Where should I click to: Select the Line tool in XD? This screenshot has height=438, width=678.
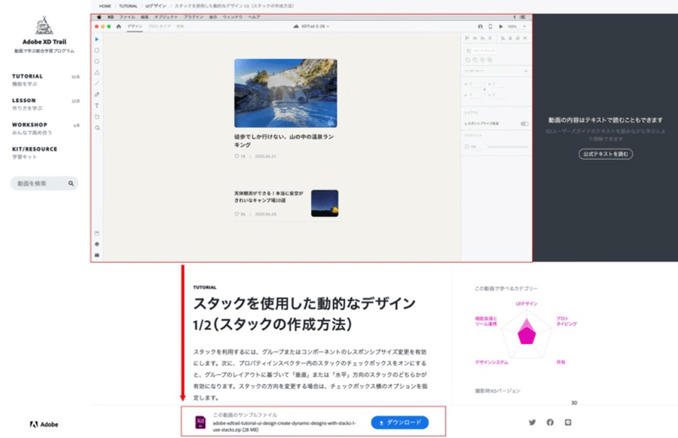97,83
